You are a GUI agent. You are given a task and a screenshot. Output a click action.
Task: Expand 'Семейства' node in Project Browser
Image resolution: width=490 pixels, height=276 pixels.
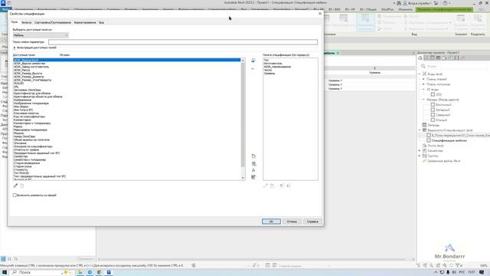pos(420,151)
